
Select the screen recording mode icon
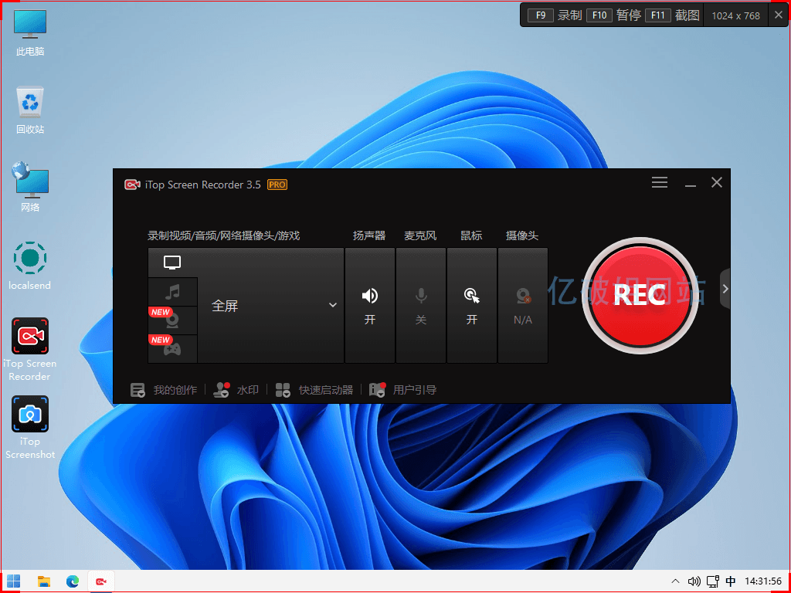171,262
